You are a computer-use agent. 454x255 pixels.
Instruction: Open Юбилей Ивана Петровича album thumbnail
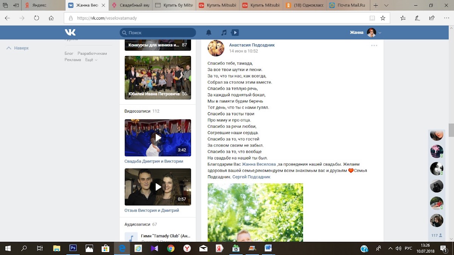pos(158,77)
